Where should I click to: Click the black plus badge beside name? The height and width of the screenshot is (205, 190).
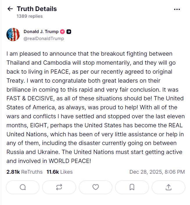pyautogui.click(x=69, y=32)
